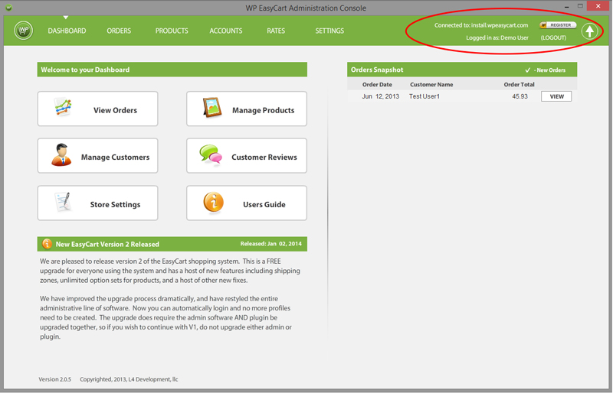Open Manage Products button label
Image resolution: width=613 pixels, height=393 pixels.
point(263,110)
